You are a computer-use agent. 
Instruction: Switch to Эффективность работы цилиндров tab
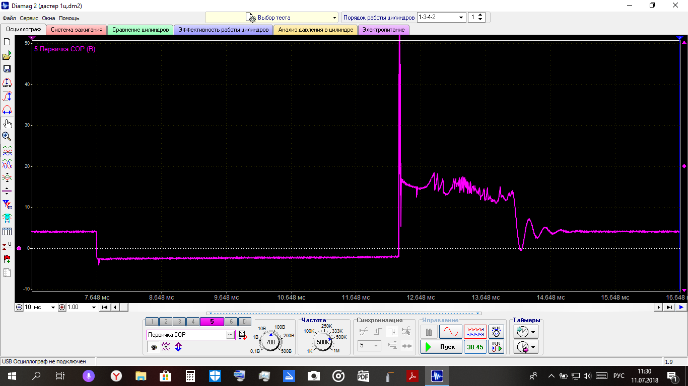pyautogui.click(x=224, y=30)
